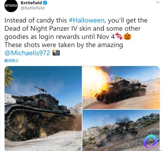
Task: Click the jack-o-lantern pumpkin emoji
Action: pos(127,36)
